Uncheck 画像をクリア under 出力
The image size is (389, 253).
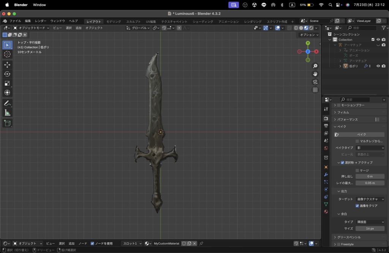357,206
